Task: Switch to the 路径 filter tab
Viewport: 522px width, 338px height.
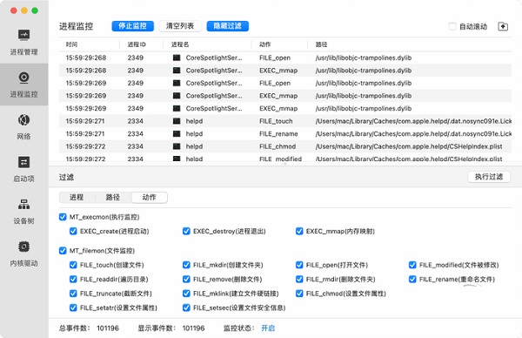Action: pyautogui.click(x=113, y=198)
